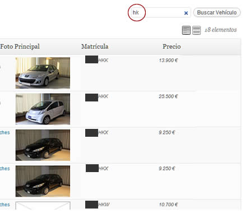Select the 10.700 € price cell
245x213 pixels.
pos(168,205)
